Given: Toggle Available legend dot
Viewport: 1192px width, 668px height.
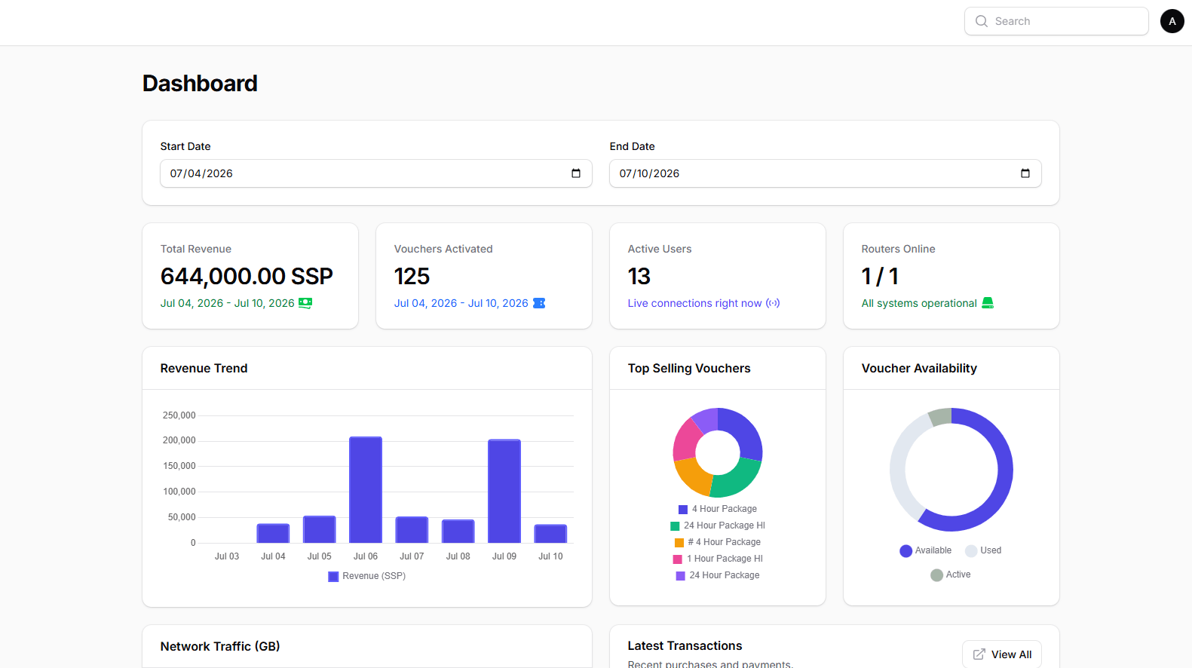Looking at the screenshot, I should [x=906, y=551].
